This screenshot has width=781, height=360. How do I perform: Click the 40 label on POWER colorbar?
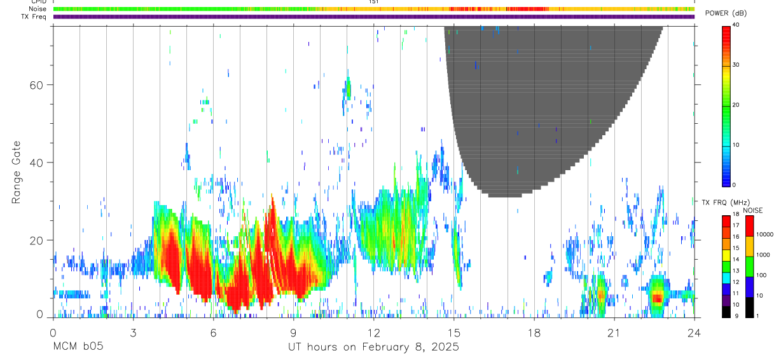[737, 25]
